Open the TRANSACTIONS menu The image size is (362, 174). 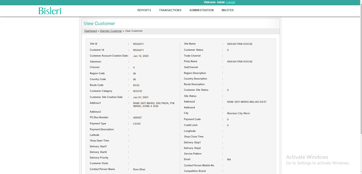coord(170,10)
